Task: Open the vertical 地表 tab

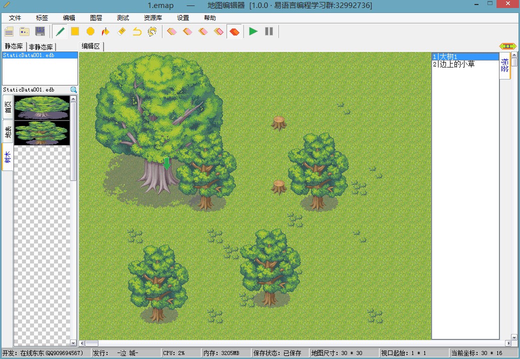Action: point(7,131)
